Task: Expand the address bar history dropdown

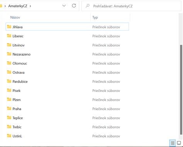Action: [x=64, y=6]
